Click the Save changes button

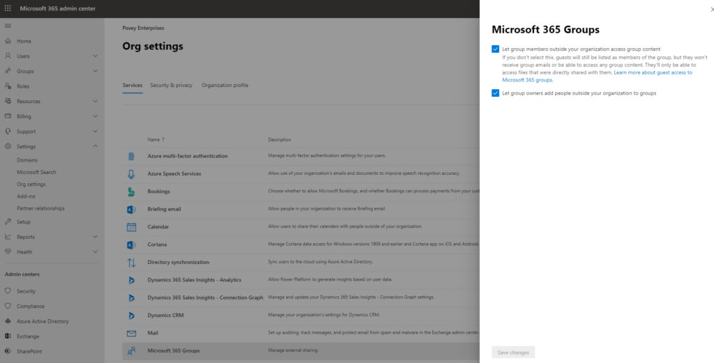pyautogui.click(x=513, y=353)
